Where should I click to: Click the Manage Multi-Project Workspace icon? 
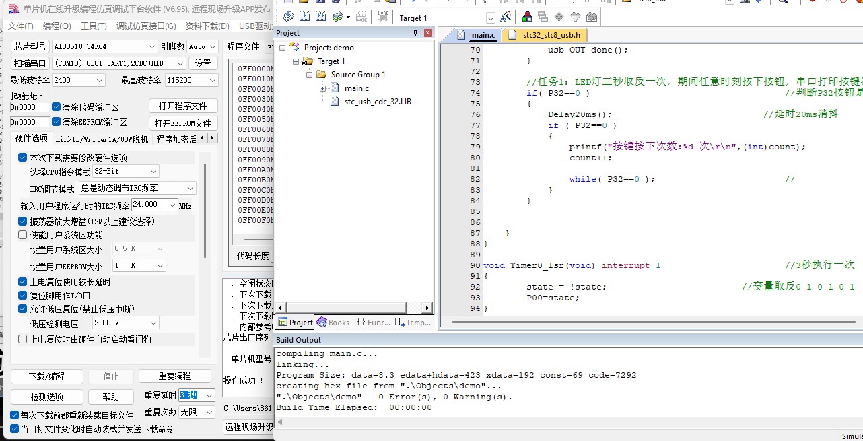click(x=543, y=18)
